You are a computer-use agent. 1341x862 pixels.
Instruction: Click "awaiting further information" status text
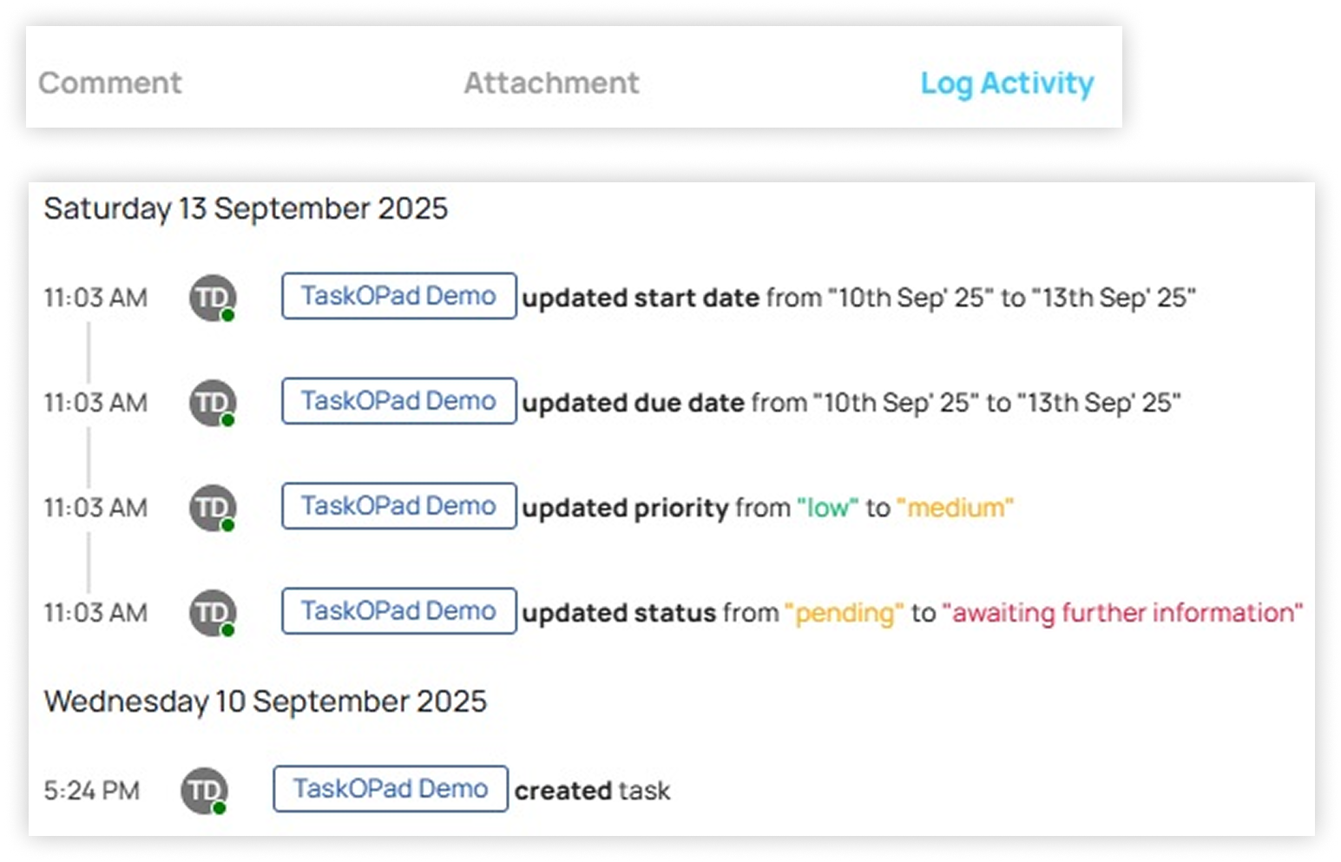click(x=1122, y=613)
